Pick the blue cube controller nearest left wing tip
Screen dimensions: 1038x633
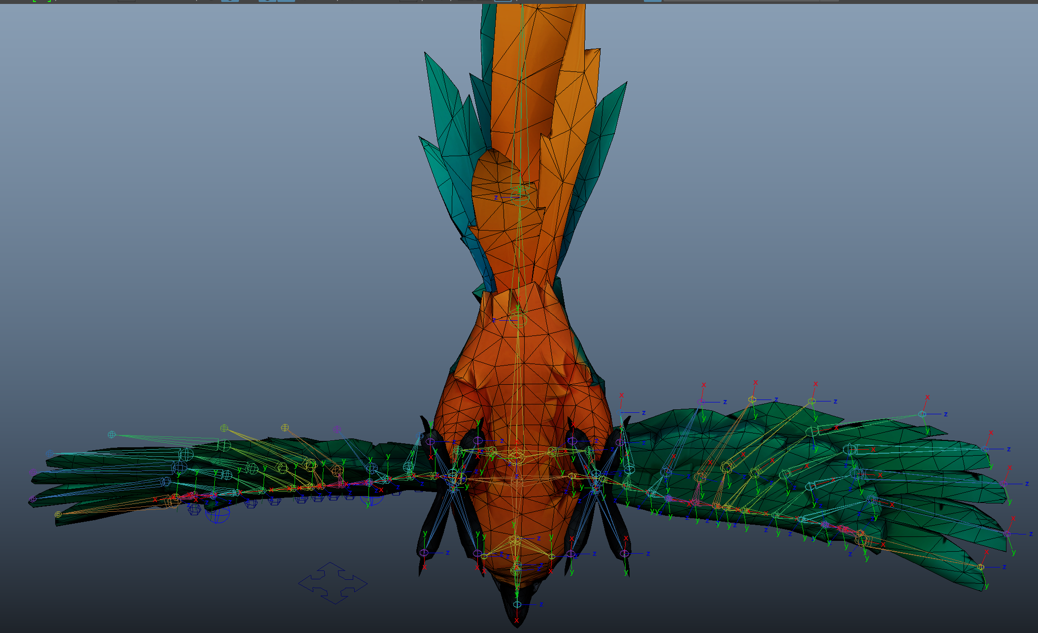194,509
